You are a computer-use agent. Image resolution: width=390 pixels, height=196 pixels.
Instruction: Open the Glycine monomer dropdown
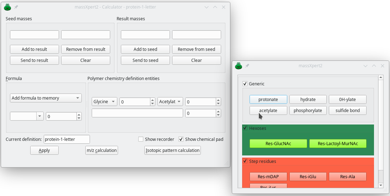105,102
